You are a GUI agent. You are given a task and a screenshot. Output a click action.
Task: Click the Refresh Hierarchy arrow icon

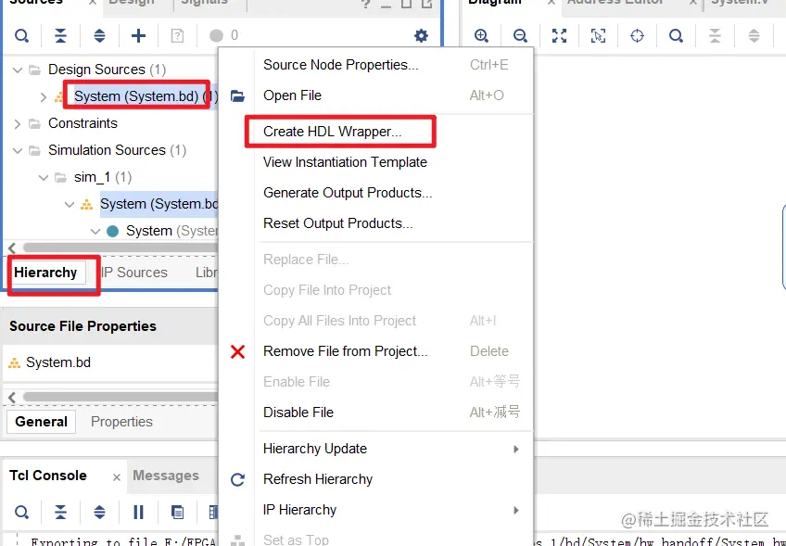[x=237, y=480]
